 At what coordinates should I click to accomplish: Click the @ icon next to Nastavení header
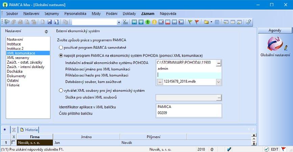46,32
